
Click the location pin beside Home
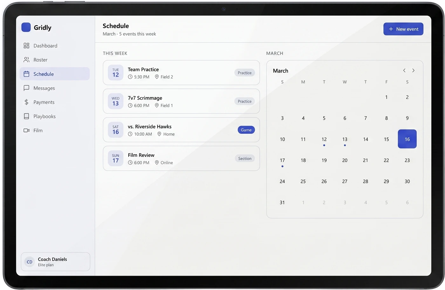(159, 134)
